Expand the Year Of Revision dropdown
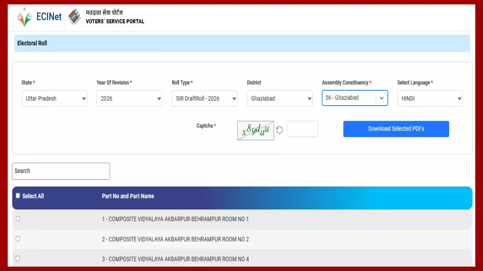This screenshot has height=271, width=483. (x=129, y=98)
